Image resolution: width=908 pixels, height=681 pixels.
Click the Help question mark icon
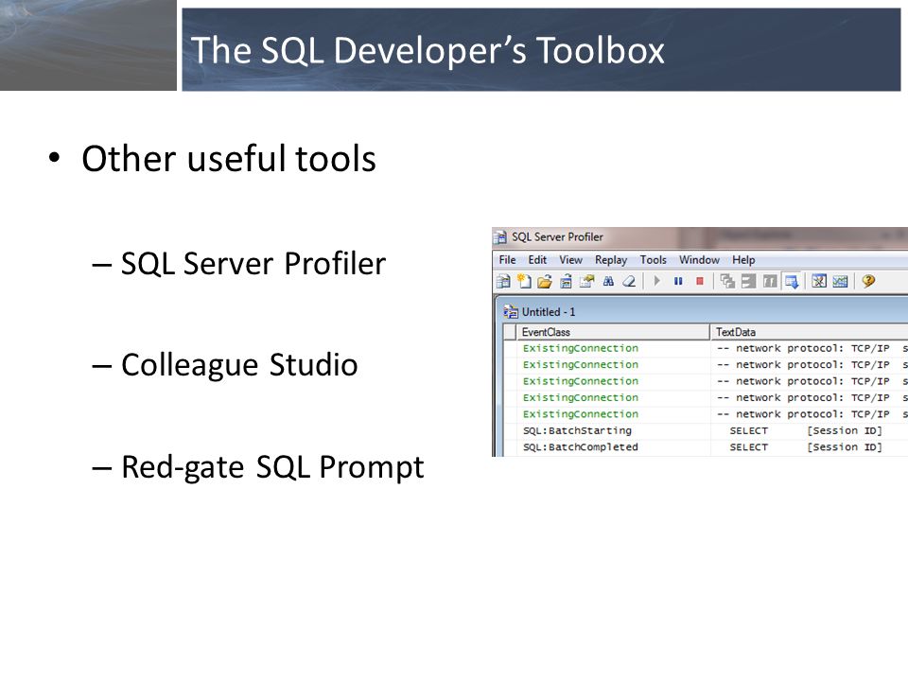pyautogui.click(x=868, y=282)
